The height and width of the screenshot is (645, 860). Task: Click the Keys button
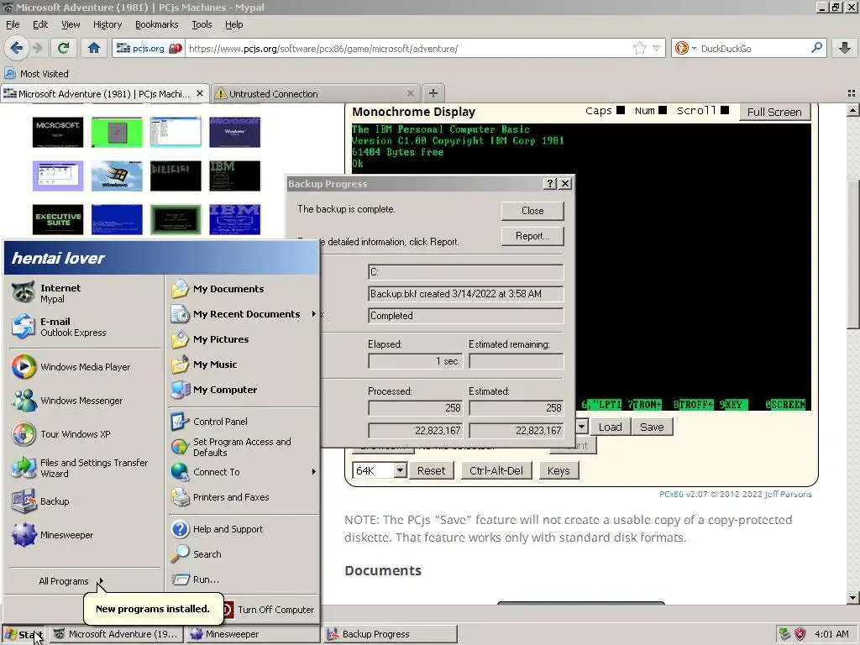558,470
